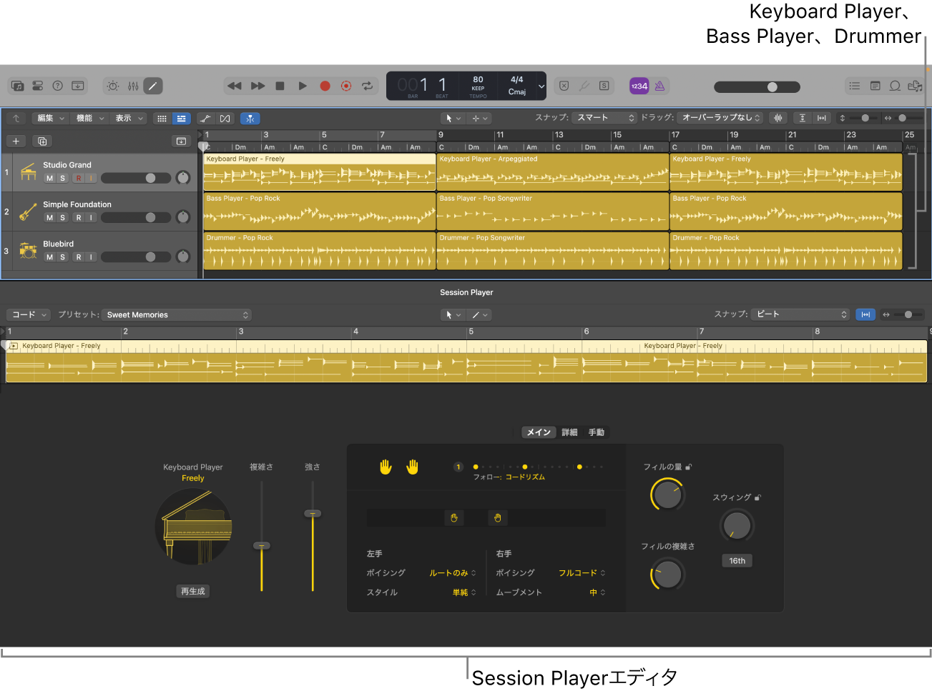Click the 再生成 regenerate button

[x=192, y=591]
